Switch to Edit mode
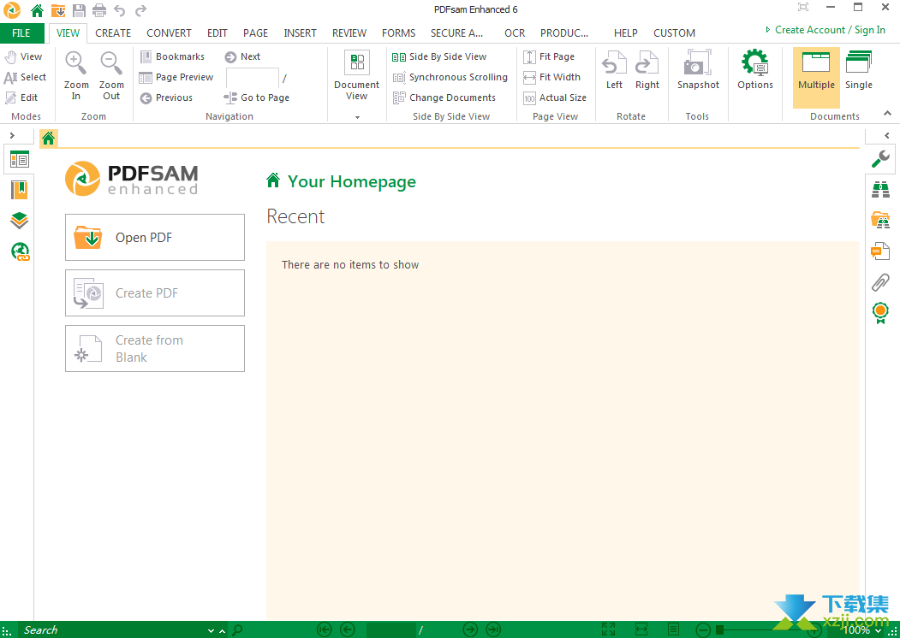The image size is (900, 638). [21, 98]
